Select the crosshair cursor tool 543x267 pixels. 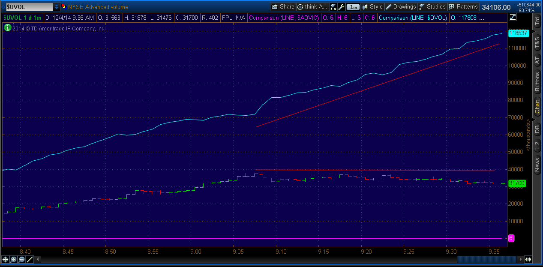click(x=5, y=259)
